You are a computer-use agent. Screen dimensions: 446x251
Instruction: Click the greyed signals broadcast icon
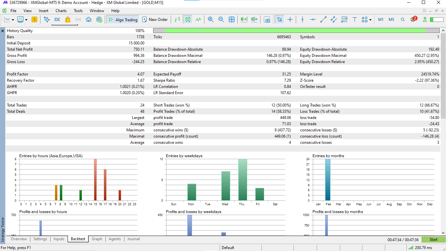point(78,20)
